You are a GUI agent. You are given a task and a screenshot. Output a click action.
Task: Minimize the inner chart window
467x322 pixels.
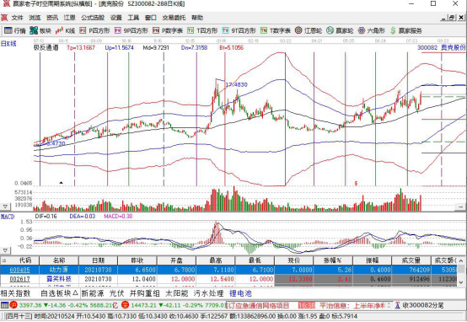coord(443,18)
